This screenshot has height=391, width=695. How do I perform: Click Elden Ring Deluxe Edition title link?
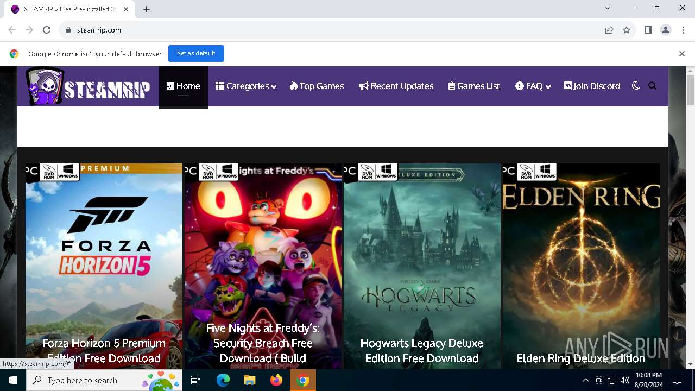click(x=581, y=358)
